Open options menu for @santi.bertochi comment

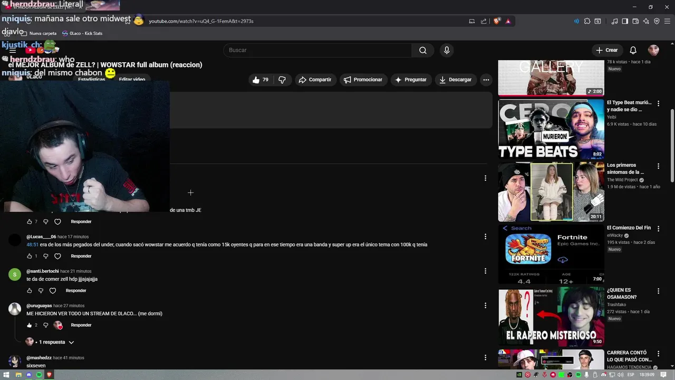coord(485,271)
